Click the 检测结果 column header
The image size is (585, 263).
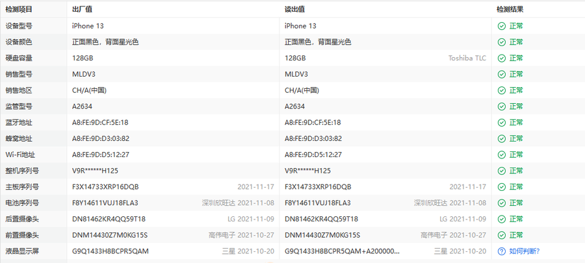click(510, 10)
